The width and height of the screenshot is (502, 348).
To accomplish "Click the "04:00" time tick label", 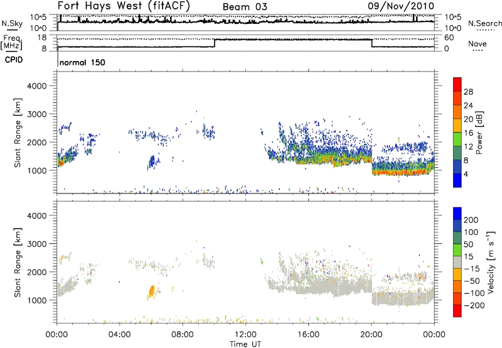I will [x=120, y=335].
